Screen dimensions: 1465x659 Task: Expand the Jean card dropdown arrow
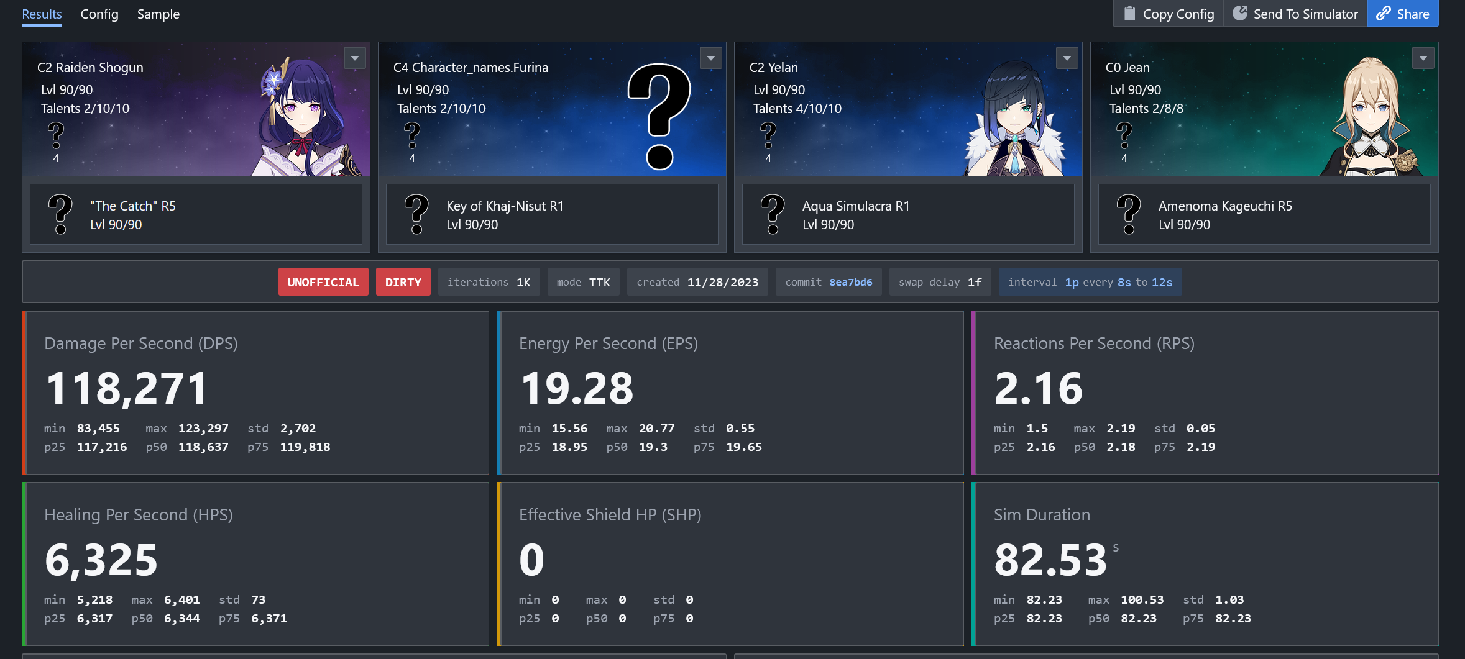pos(1423,58)
